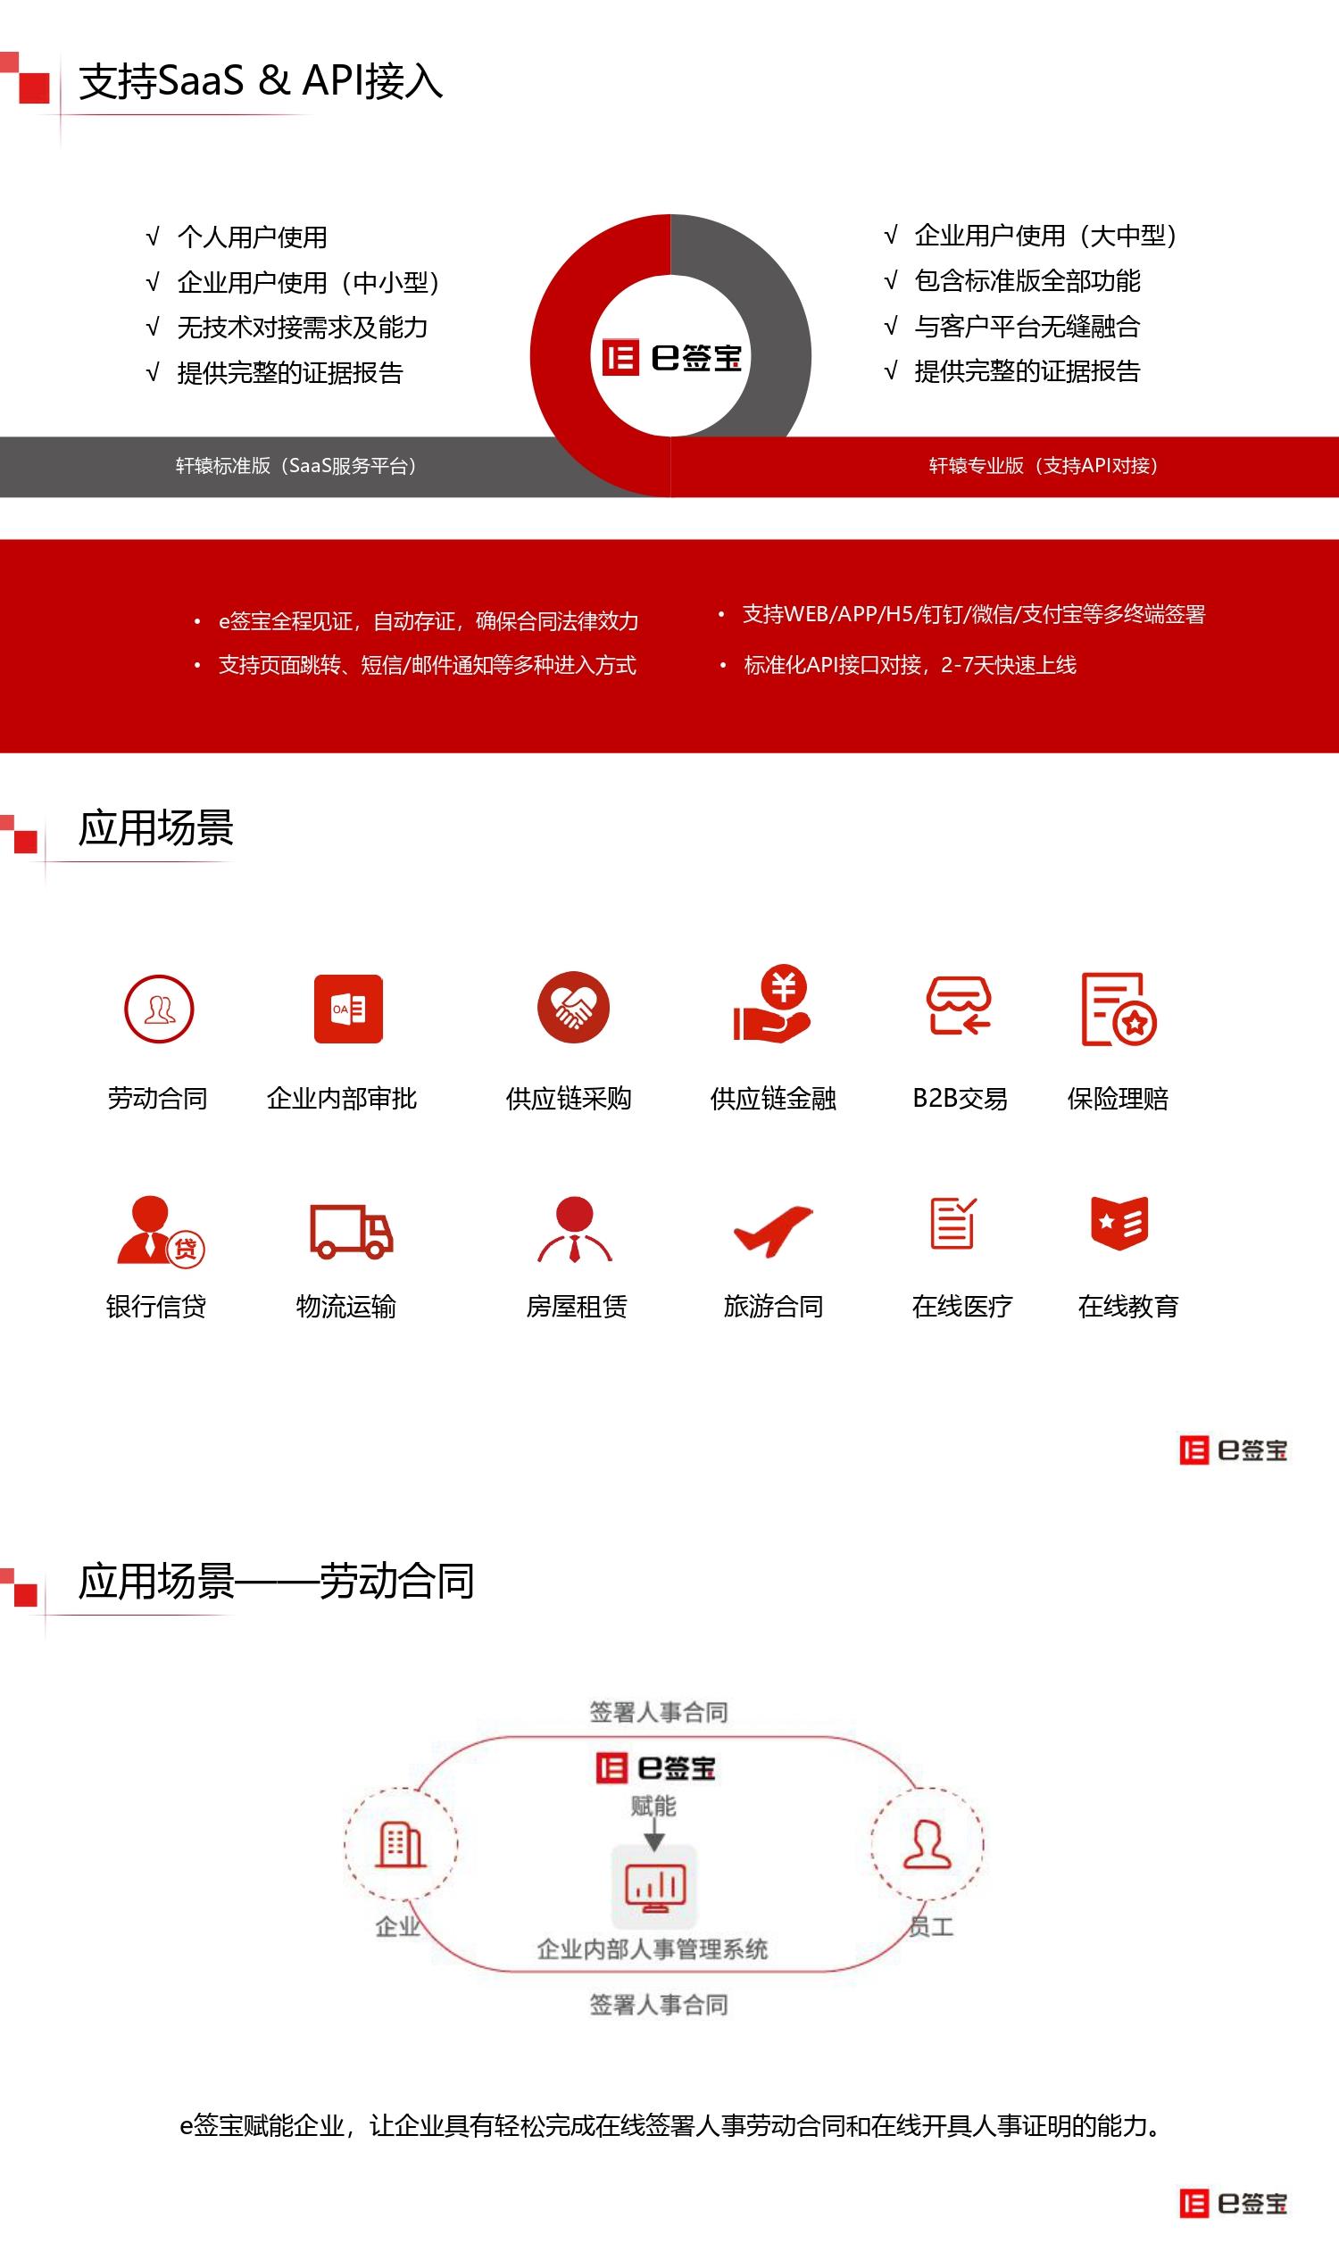Click the e签宝 logo above 赋能

pyautogui.click(x=655, y=1768)
